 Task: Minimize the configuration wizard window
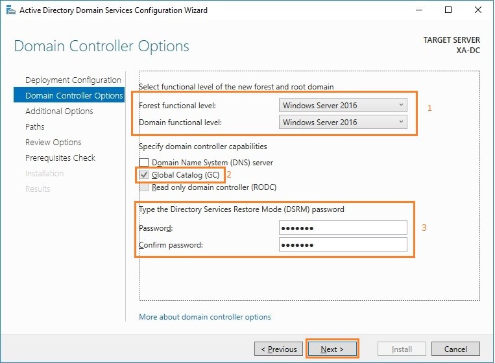419,10
